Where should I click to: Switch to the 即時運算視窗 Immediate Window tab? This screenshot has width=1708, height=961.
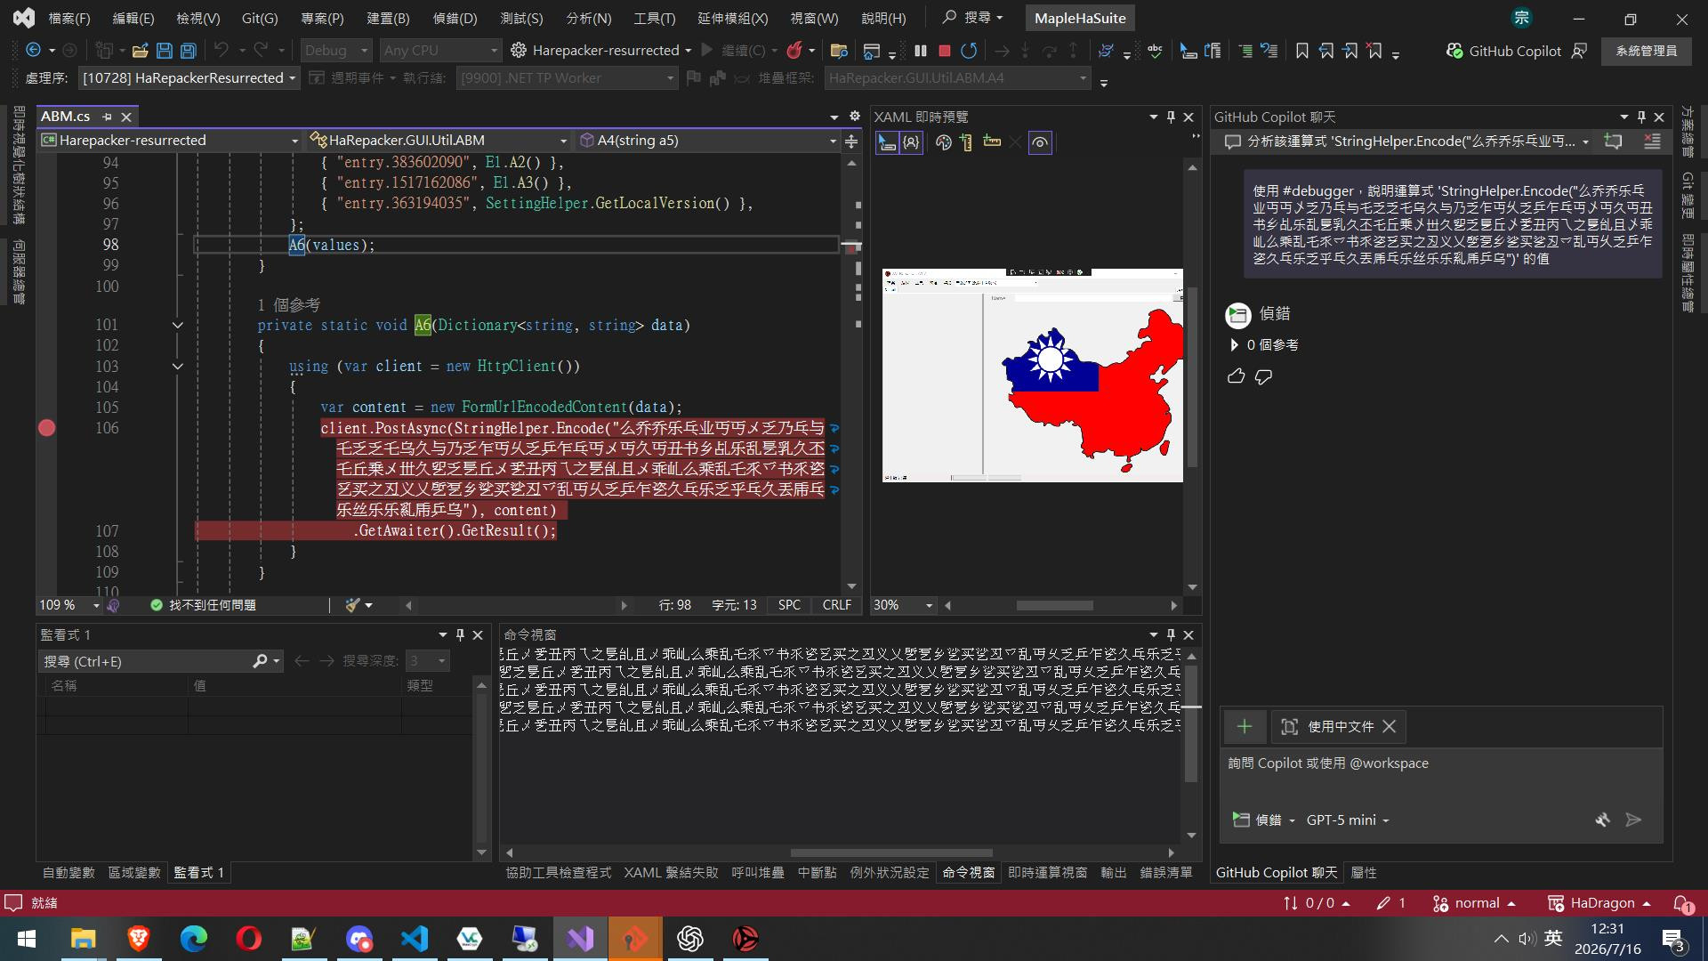[1047, 873]
